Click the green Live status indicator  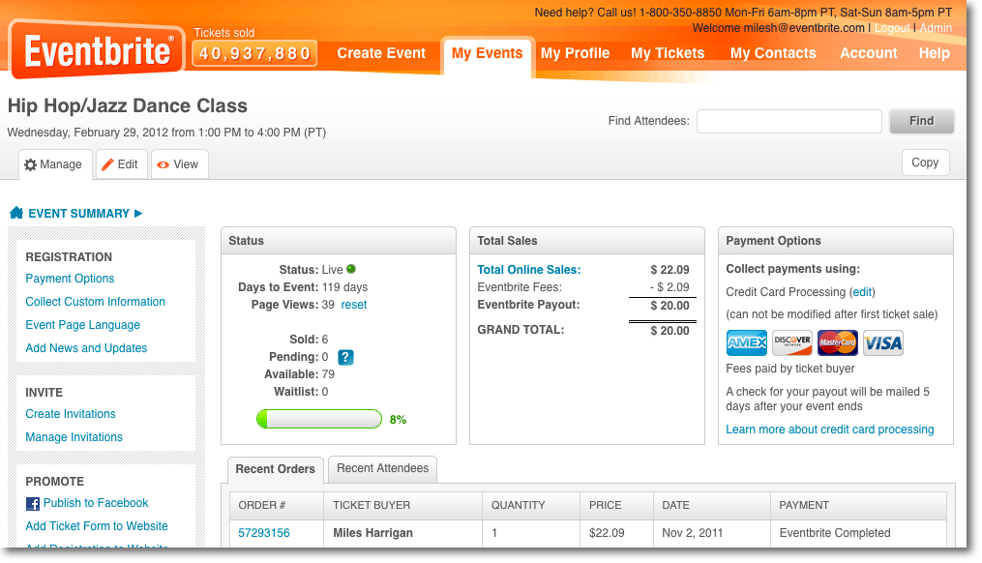tap(350, 269)
